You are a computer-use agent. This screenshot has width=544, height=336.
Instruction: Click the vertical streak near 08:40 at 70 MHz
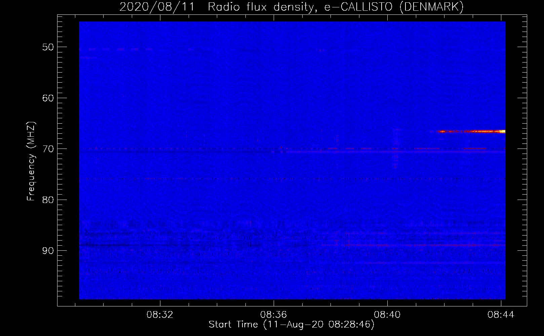(396, 148)
